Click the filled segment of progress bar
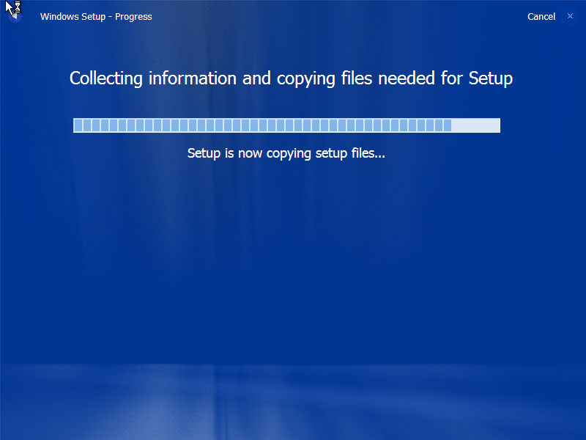Image resolution: width=586 pixels, height=440 pixels. pos(256,125)
